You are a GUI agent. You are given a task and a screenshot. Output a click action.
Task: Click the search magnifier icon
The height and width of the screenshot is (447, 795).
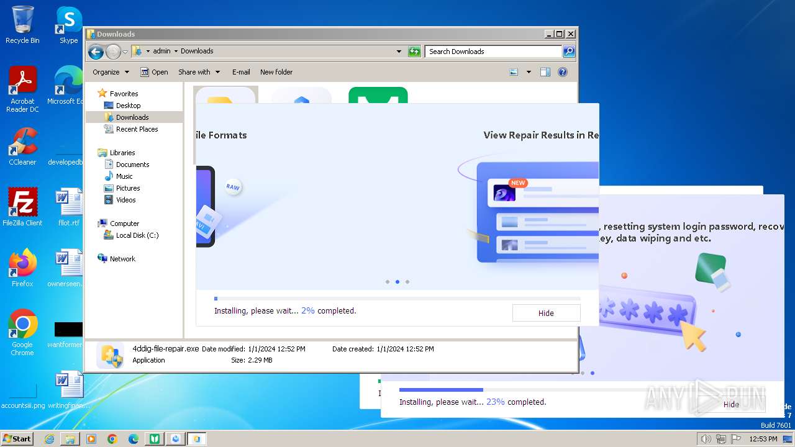point(568,52)
